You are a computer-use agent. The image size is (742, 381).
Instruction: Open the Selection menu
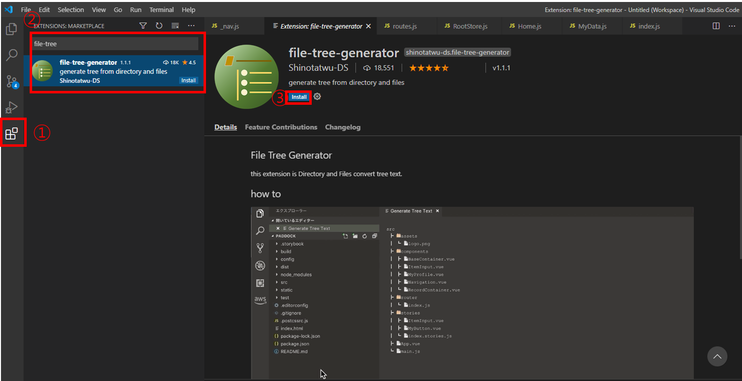tap(71, 9)
